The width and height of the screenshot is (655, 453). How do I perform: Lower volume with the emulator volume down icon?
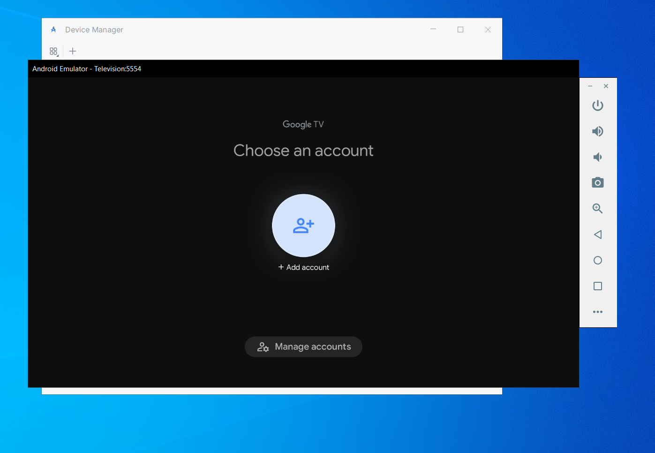(x=597, y=157)
